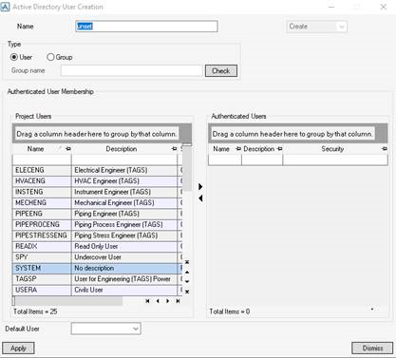This screenshot has height=358, width=396.
Task: Click 'Piping Stress Engineer (TAGS)' description cell
Action: coord(124,236)
